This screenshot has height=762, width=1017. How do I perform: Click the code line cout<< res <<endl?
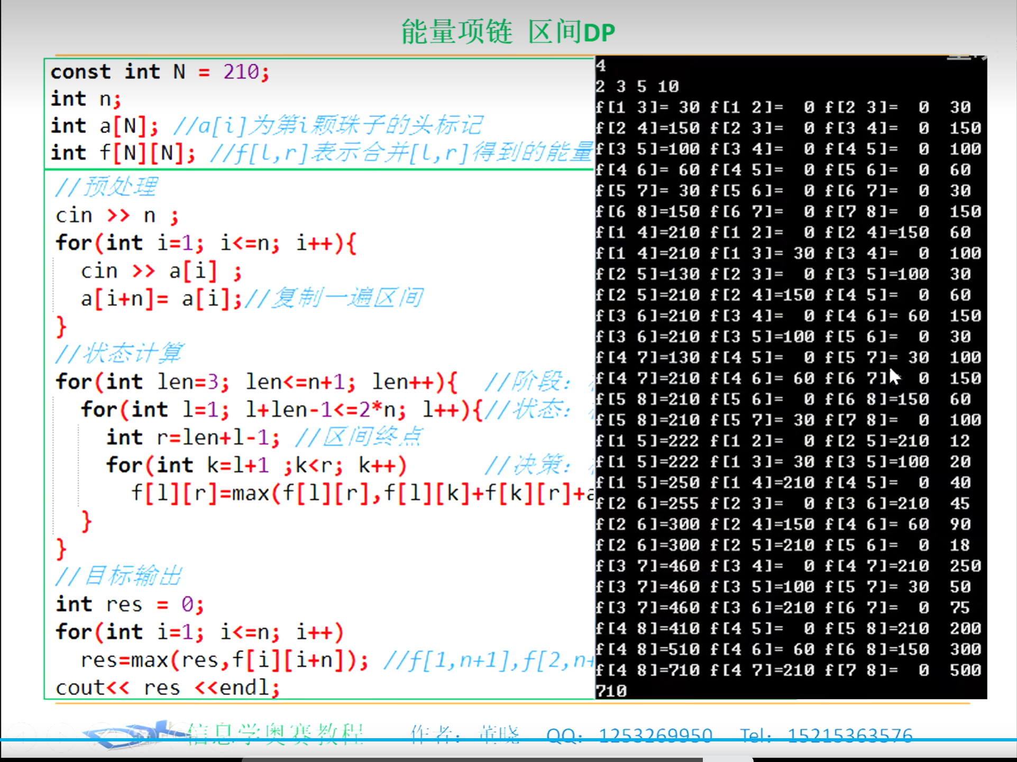[x=167, y=687]
